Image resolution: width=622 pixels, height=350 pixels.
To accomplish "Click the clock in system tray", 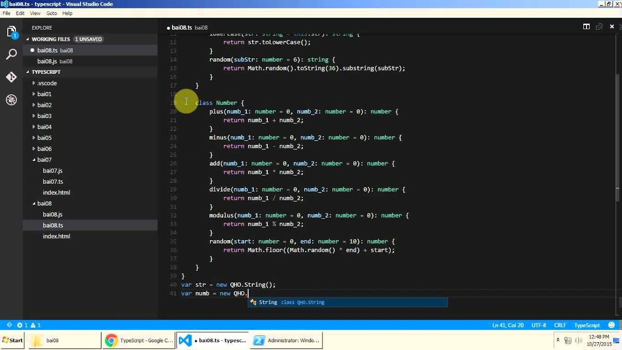I will click(599, 340).
